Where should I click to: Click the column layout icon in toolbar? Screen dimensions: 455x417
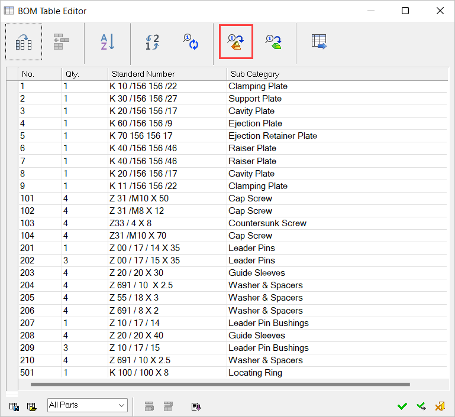click(24, 42)
